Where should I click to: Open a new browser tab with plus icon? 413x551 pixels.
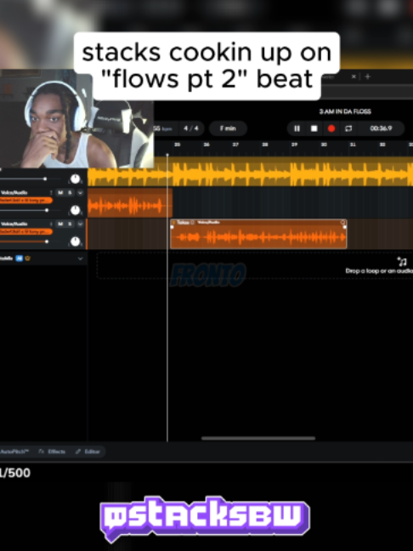click(368, 77)
